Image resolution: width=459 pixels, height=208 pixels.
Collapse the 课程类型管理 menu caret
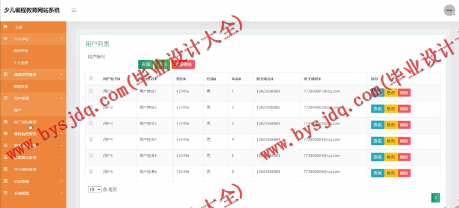point(62,75)
